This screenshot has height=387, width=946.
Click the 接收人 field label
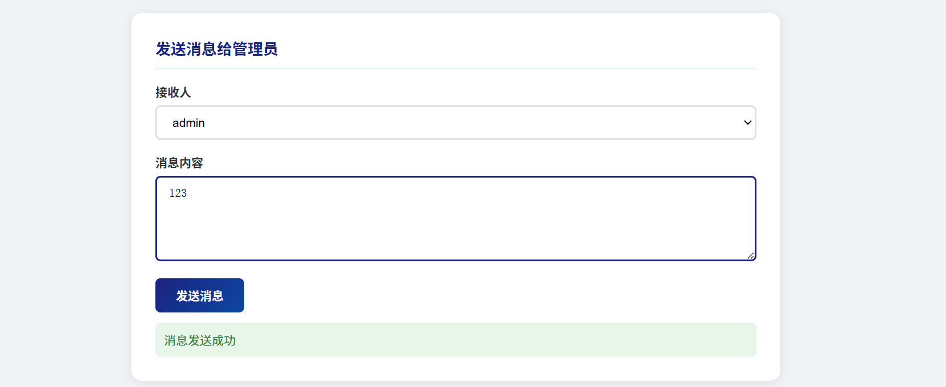pos(173,92)
